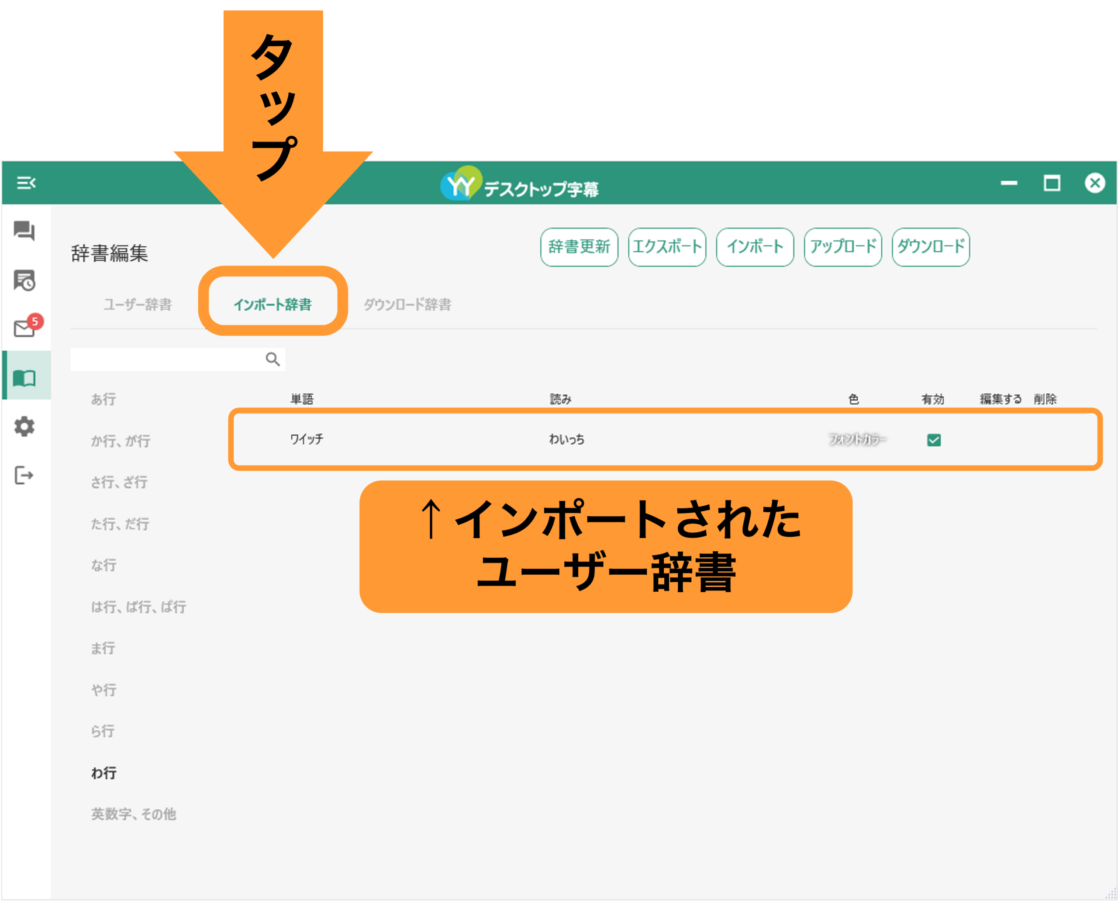Collapse the sidebar with the hamburger icon
This screenshot has width=1118, height=901.
click(26, 183)
